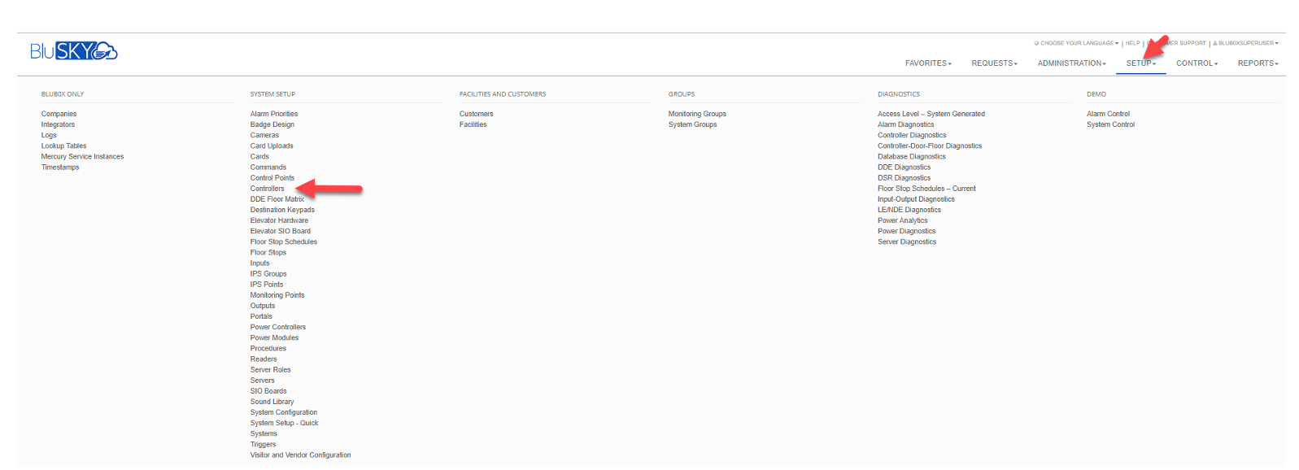
Task: Open Controllers under System Setup
Action: [267, 189]
